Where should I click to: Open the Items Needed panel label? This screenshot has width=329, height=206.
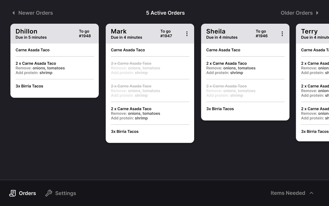pos(288,193)
